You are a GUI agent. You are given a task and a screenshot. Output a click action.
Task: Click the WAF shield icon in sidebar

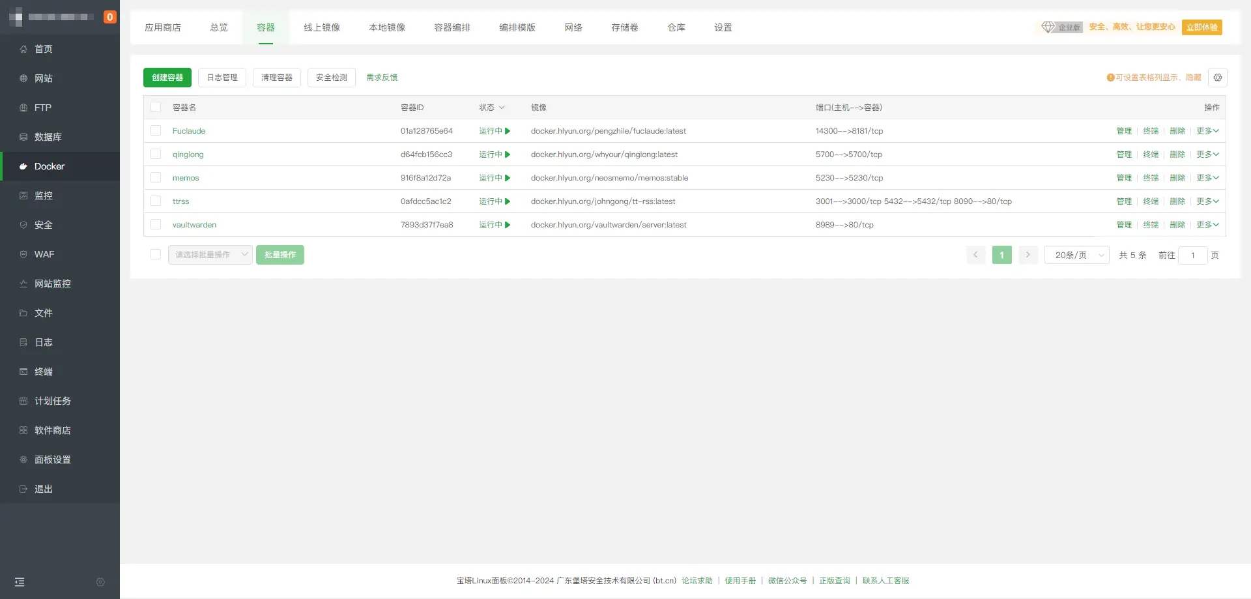pos(23,254)
